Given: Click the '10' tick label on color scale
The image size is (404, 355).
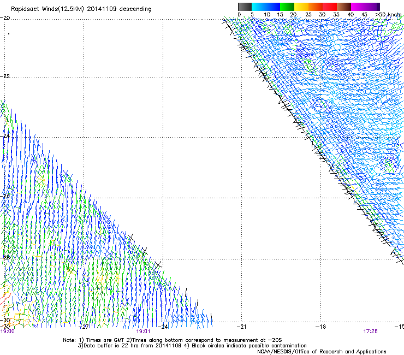Looking at the screenshot, I should (x=267, y=15).
